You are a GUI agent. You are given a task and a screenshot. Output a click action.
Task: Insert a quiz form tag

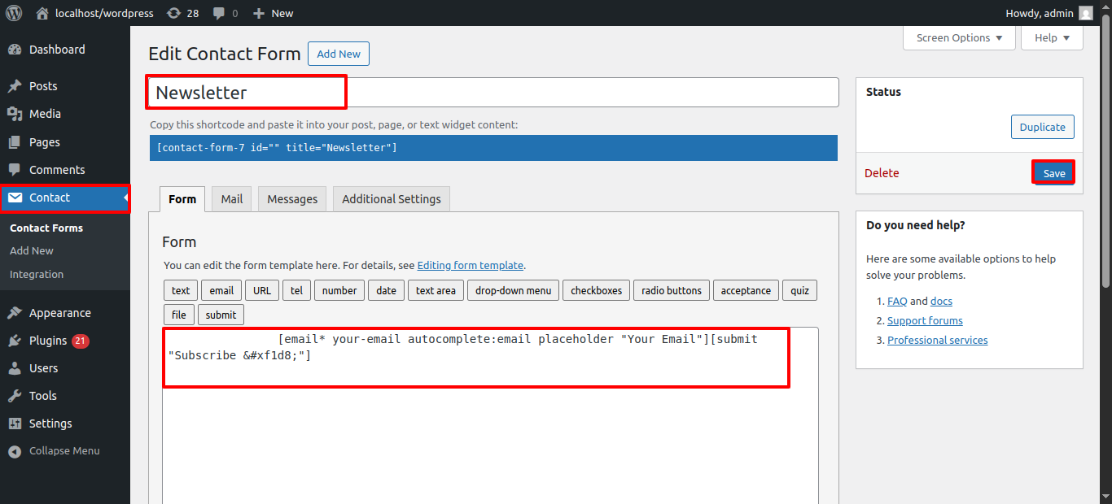tap(800, 290)
